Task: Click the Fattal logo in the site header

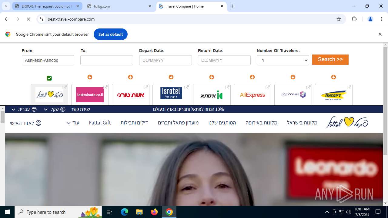Action: point(347,122)
